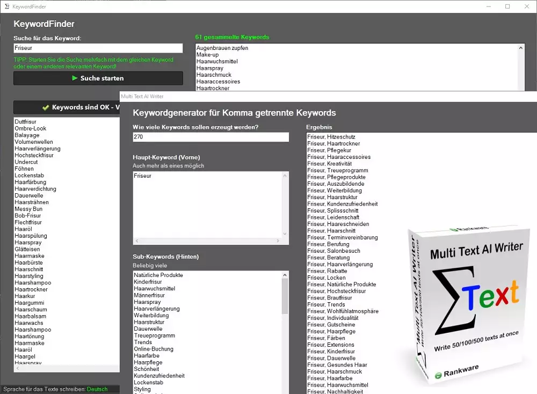
Task: Select 'Haaraccessoires' in collected keywords list
Action: coord(218,82)
